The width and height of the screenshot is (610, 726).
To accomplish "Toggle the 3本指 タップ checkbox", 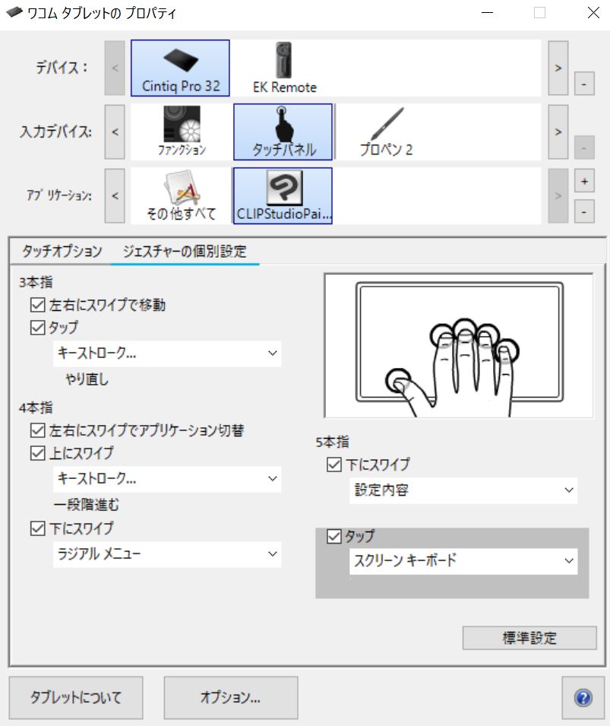I will click(37, 328).
